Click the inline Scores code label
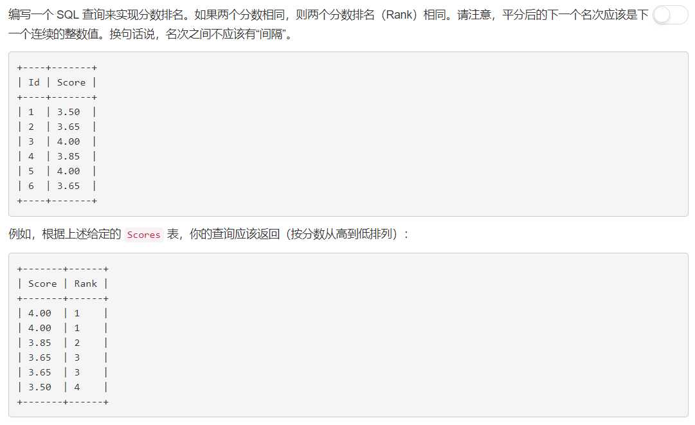Screen dimensions: 695x425 tap(143, 235)
